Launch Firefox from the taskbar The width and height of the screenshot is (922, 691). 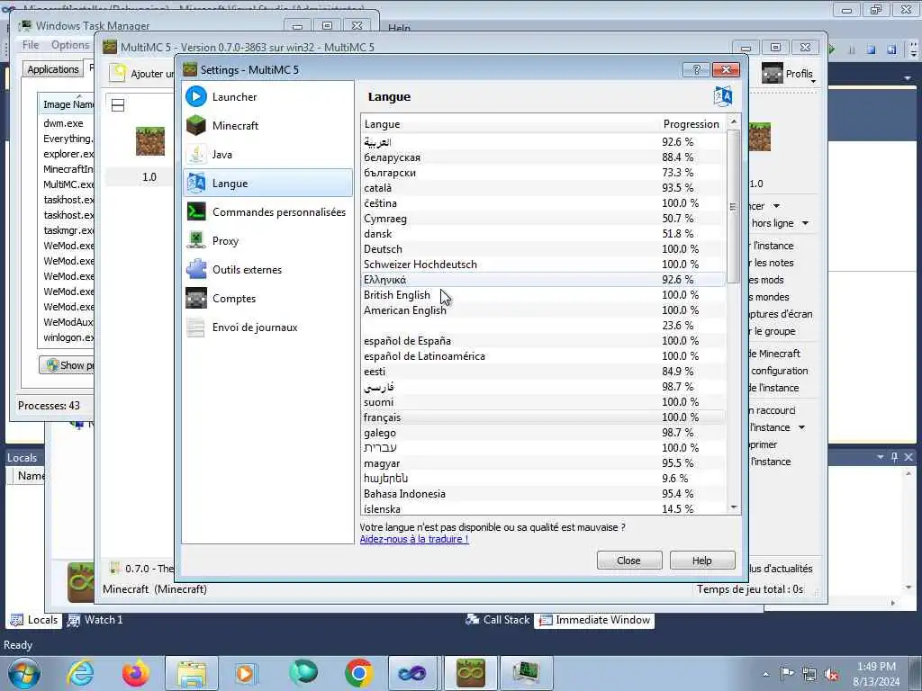[135, 673]
